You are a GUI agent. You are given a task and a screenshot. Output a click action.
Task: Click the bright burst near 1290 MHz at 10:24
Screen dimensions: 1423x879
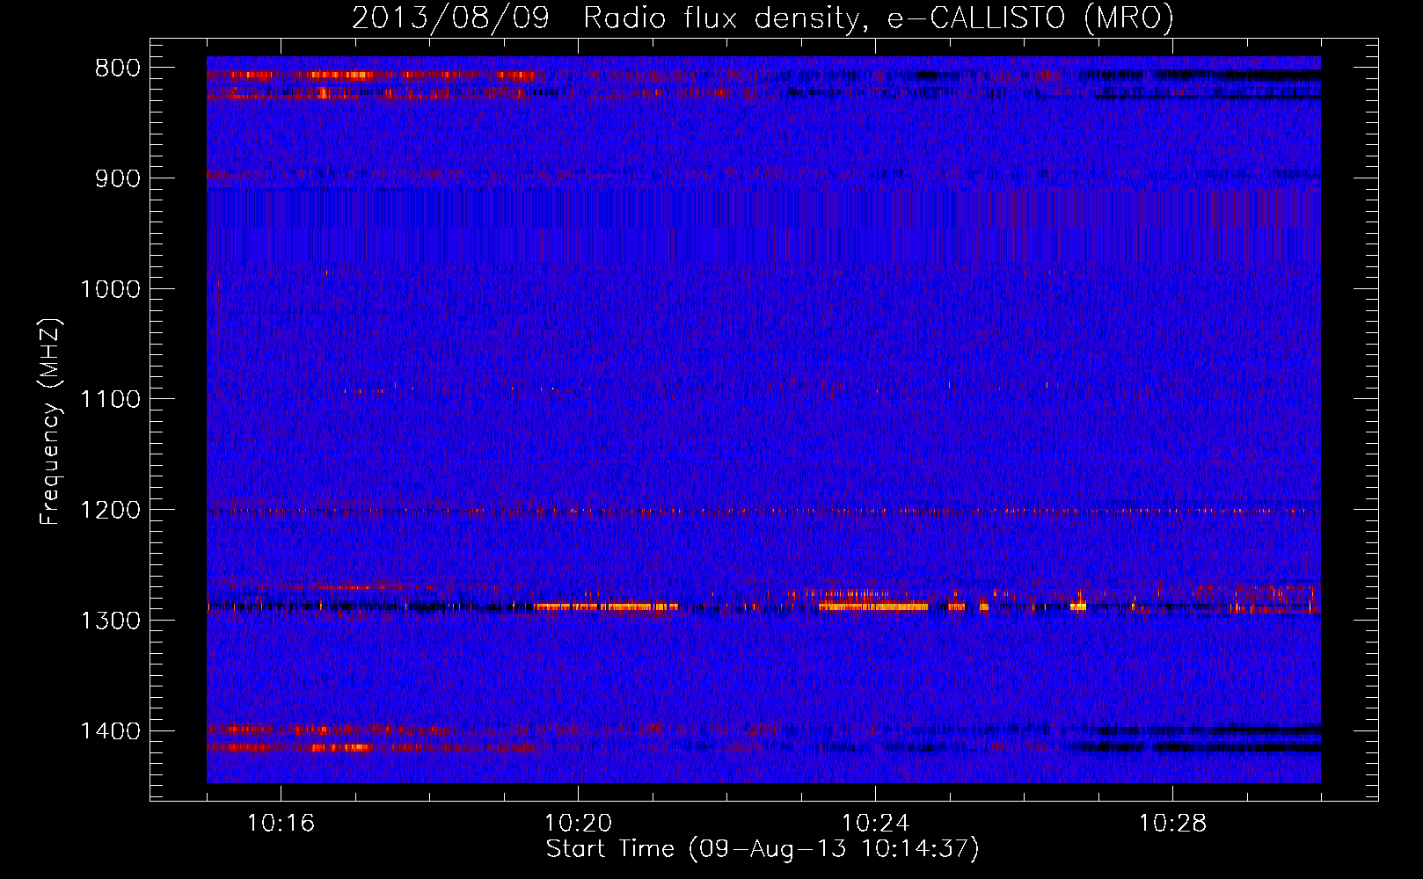[x=872, y=606]
